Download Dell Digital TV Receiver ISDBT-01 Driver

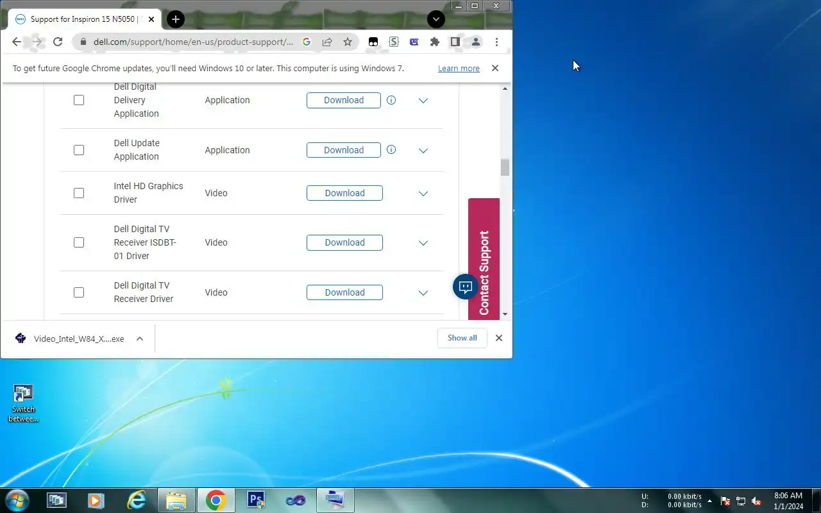[x=344, y=242]
